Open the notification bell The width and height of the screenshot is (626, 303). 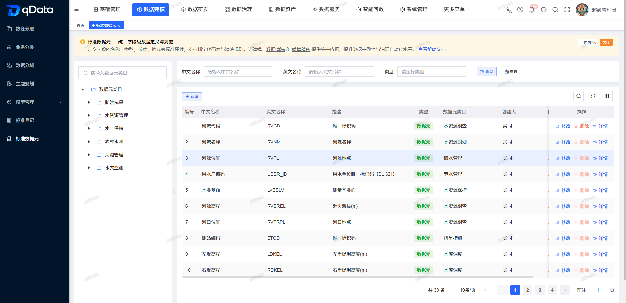(532, 10)
